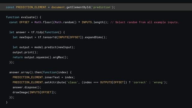Click the 'Select random from all example inputs' comment
Screen dimensions: 192x108
click(x=145, y=22)
